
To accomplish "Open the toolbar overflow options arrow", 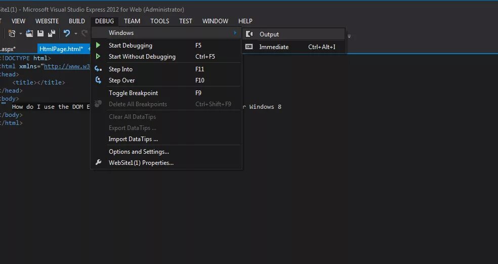I will pos(349,36).
